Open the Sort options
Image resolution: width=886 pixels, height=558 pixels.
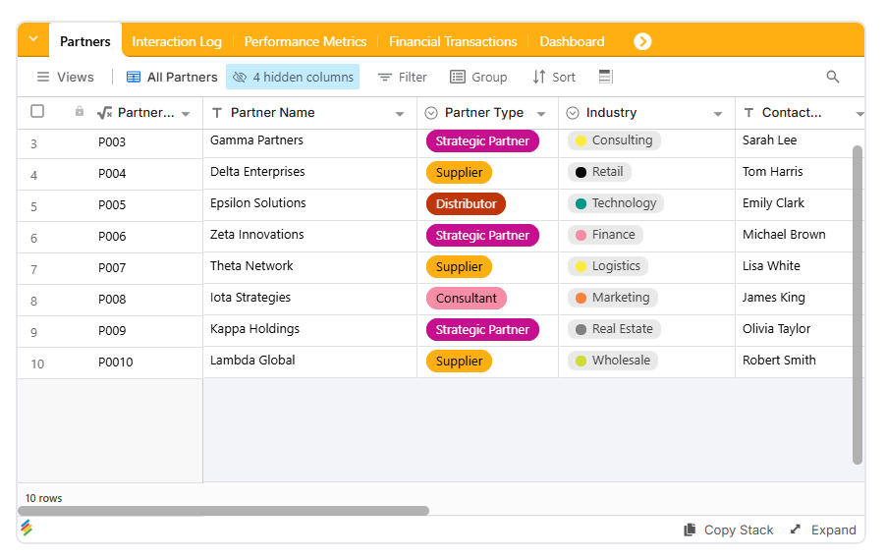coord(554,77)
